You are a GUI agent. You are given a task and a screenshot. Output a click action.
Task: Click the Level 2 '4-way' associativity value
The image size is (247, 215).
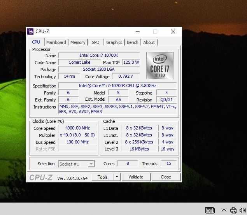168,142
